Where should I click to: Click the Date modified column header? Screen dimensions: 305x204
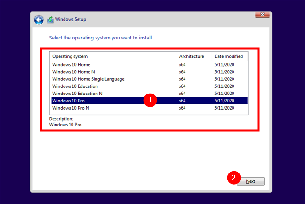(x=230, y=56)
